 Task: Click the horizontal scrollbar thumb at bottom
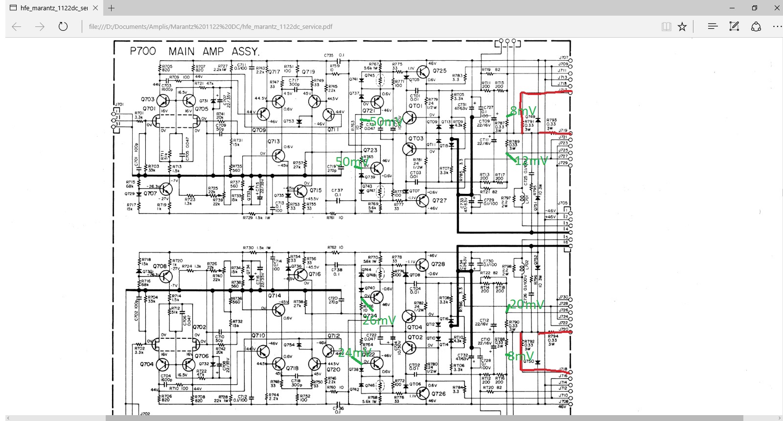click(424, 418)
